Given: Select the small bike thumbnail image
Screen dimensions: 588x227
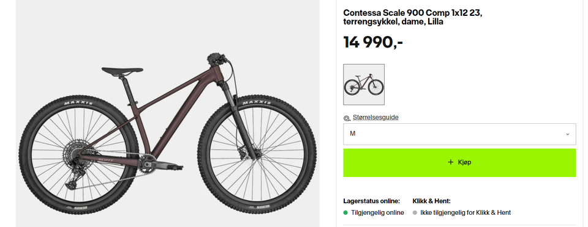Looking at the screenshot, I should [364, 84].
